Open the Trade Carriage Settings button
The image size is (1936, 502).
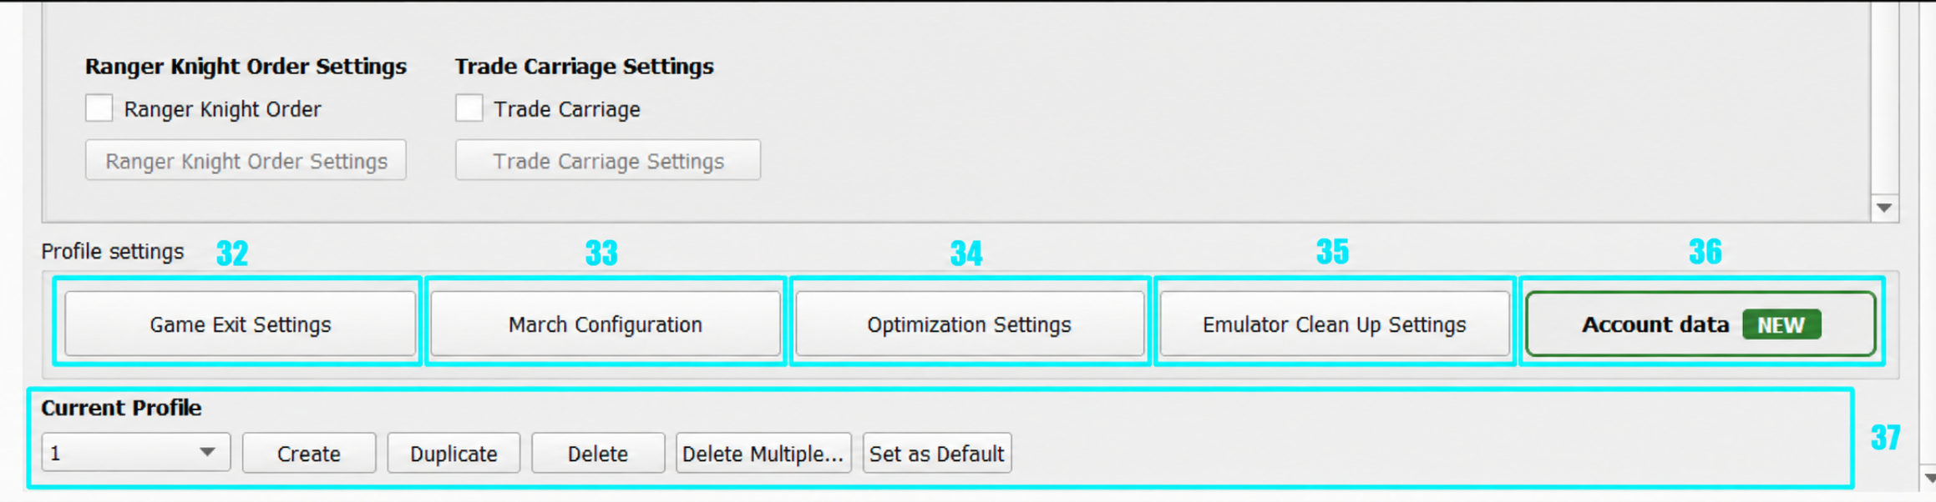tap(608, 160)
